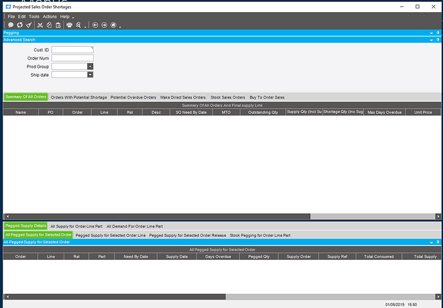The width and height of the screenshot is (443, 308).
Task: Open menu bar overflow arrow after Help
Action: 73,17
